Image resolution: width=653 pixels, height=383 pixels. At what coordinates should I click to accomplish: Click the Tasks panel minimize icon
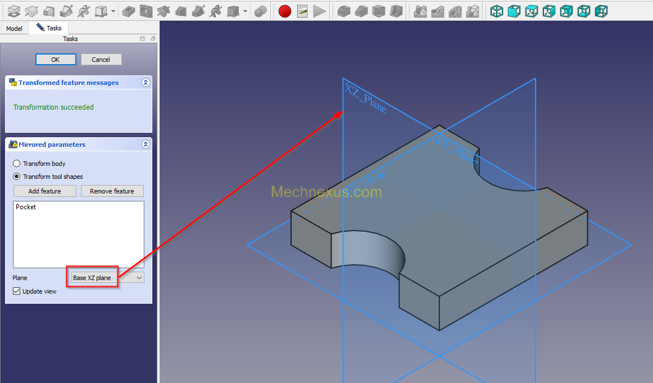point(142,38)
